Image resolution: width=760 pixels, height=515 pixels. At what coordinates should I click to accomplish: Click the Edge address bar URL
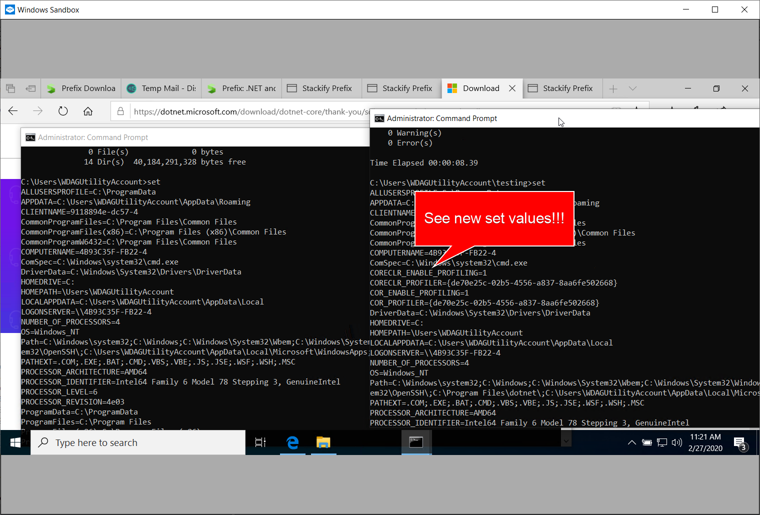click(251, 111)
